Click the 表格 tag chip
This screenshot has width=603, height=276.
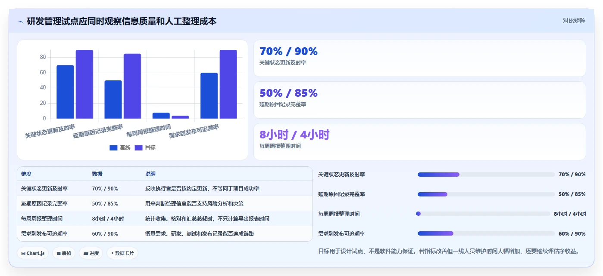(x=63, y=253)
